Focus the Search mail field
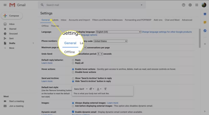Screen dimensions: 209x115 point(92,5)
